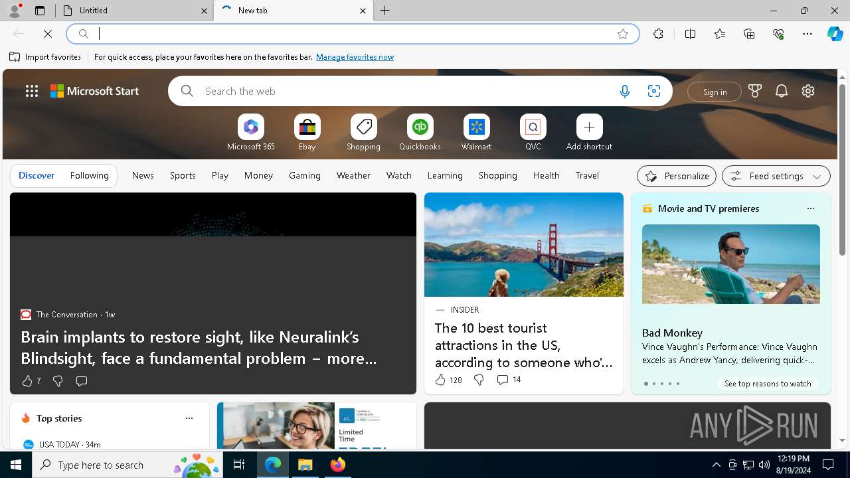Click the Personalize button
The height and width of the screenshot is (478, 850).
click(677, 176)
